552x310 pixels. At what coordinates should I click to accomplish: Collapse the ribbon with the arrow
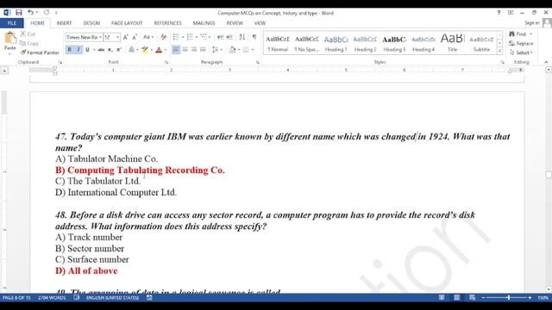546,62
